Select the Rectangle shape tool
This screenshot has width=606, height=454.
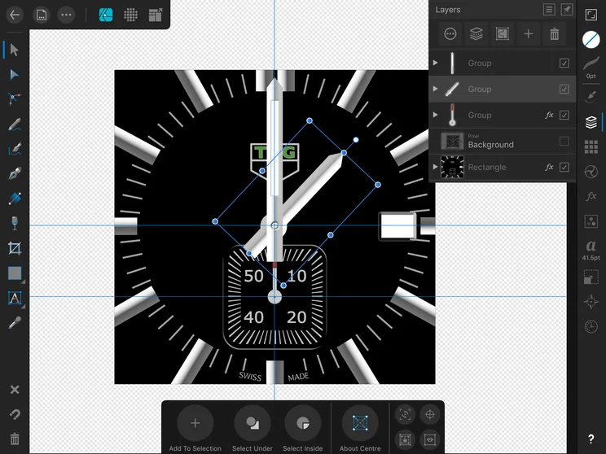pyautogui.click(x=15, y=273)
